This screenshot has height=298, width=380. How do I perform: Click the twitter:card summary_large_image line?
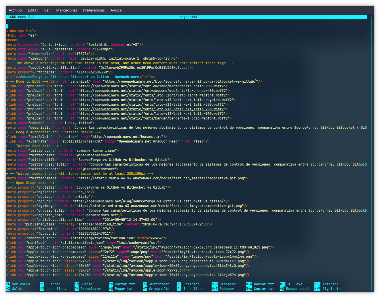[x=62, y=151]
